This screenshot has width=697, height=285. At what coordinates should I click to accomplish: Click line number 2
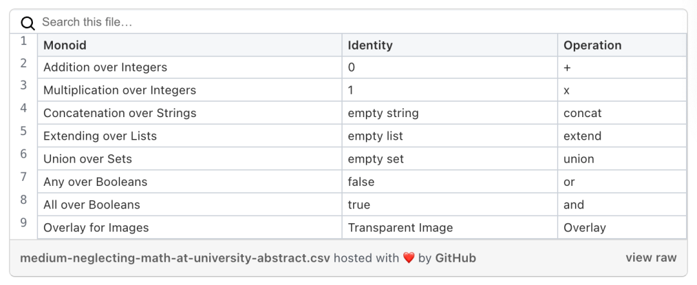point(24,64)
